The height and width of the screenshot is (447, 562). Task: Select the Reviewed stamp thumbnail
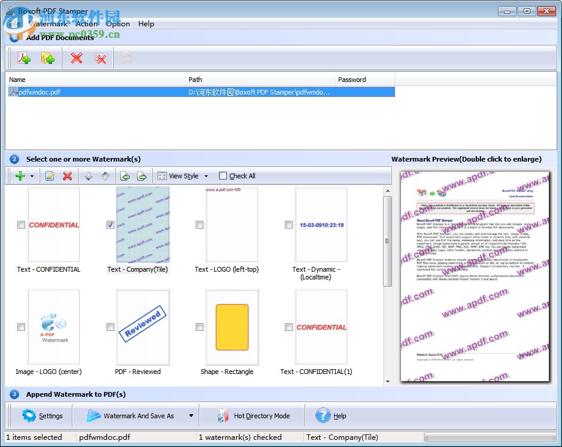(142, 327)
